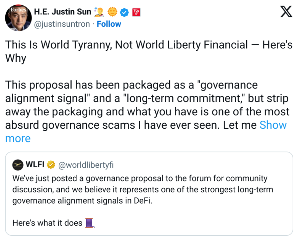
Task: Click the "Here's what it does" line
Action: [x=47, y=223]
